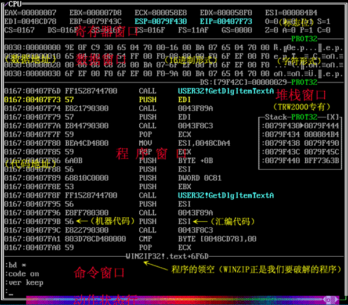Click the EAX=00000007 register value
Viewport: 348px width, 305px height.
click(x=30, y=13)
